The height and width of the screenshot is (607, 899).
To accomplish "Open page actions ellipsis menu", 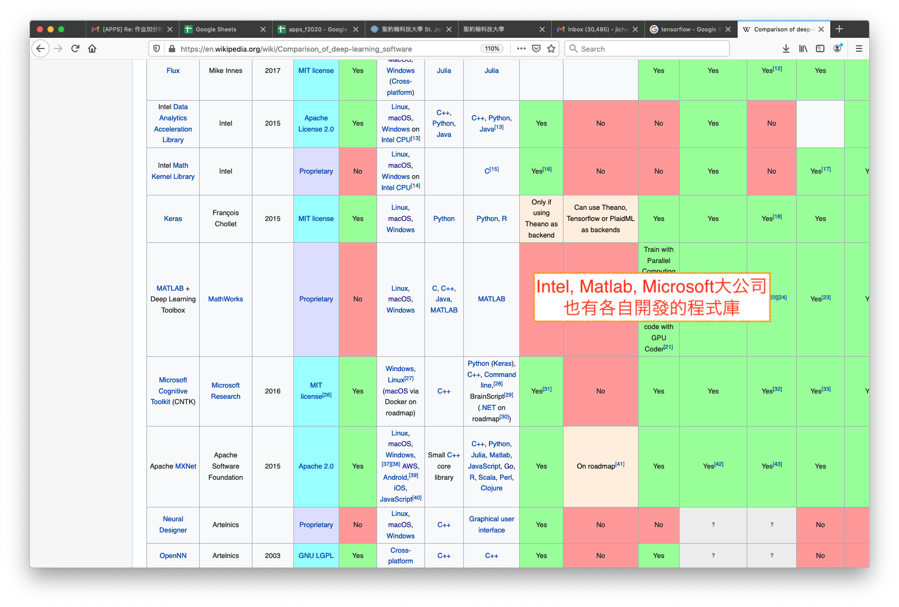I will 521,48.
